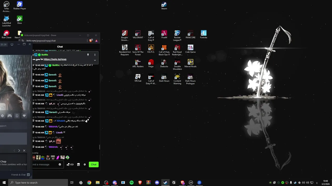Click the iGhala1 username in chat
Screen dimensions: 332x186
coord(61,121)
